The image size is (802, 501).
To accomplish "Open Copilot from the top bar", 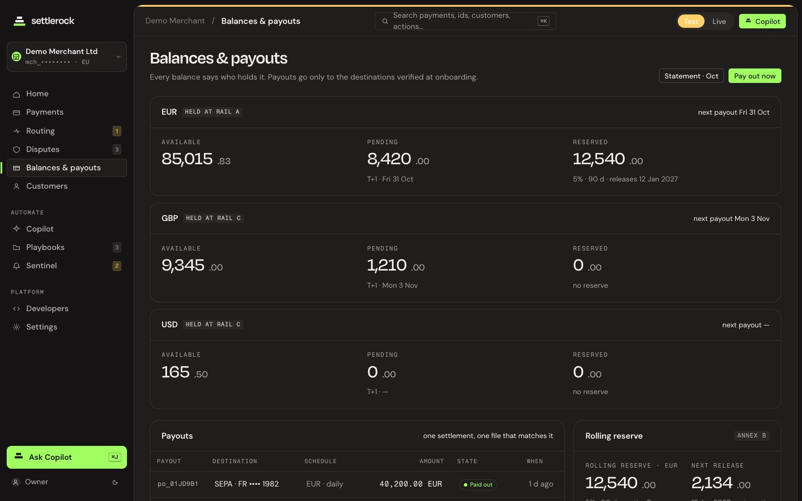I will (x=762, y=21).
